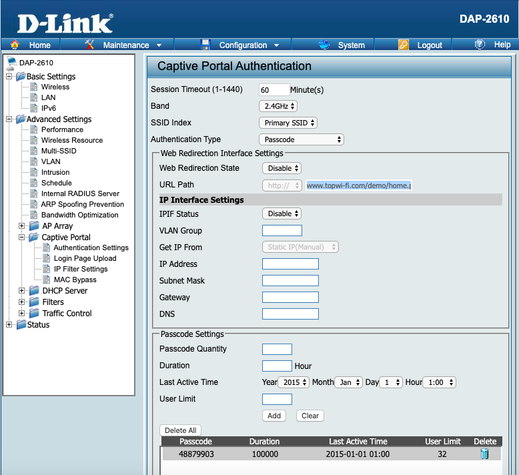Expand the DHCP Server tree node
The image size is (519, 475).
pos(22,291)
